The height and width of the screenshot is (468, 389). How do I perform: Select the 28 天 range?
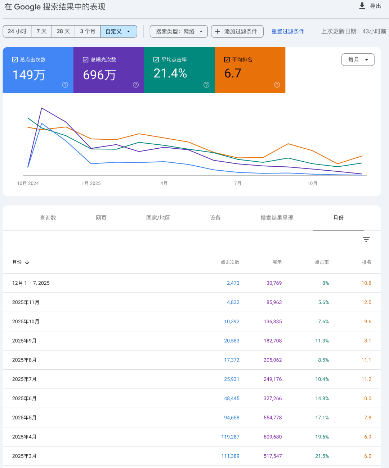[63, 31]
